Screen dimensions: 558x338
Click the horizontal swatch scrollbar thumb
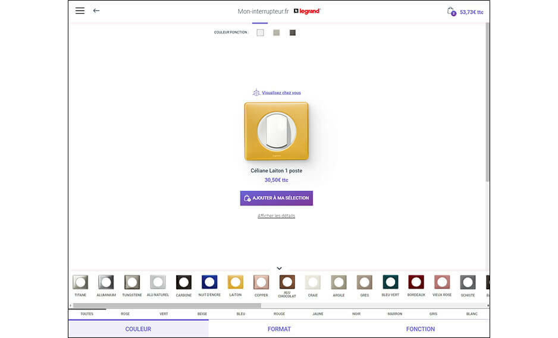pyautogui.click(x=167, y=305)
